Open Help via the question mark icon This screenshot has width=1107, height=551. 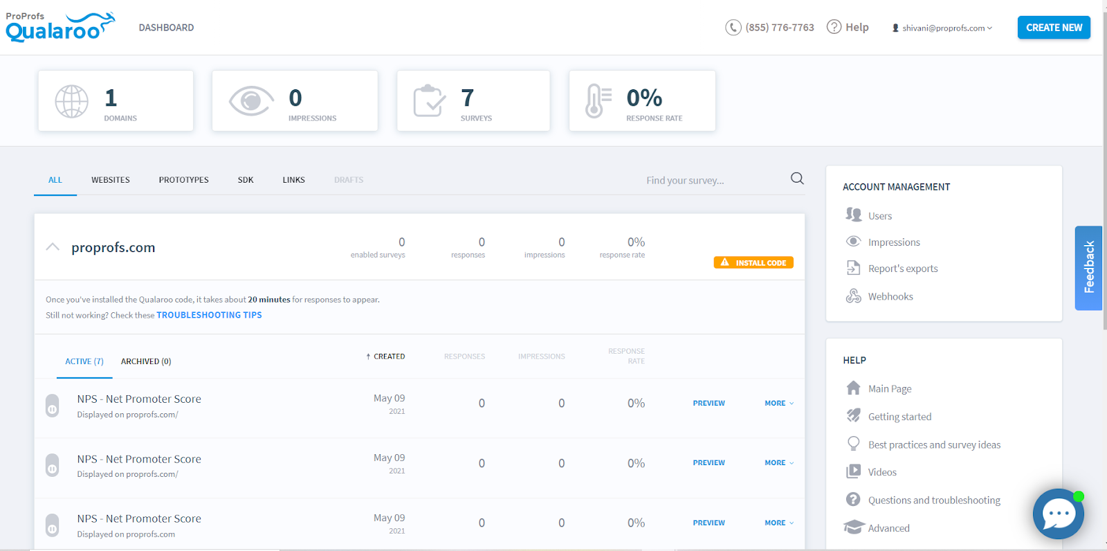834,27
